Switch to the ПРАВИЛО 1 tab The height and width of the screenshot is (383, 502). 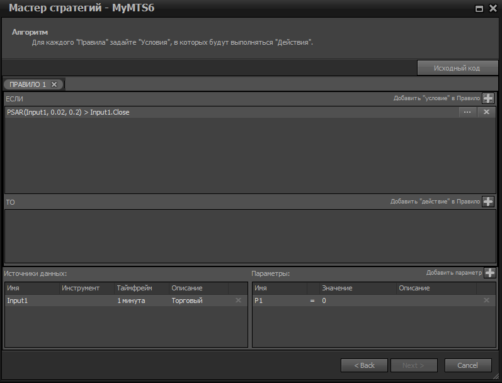(28, 84)
